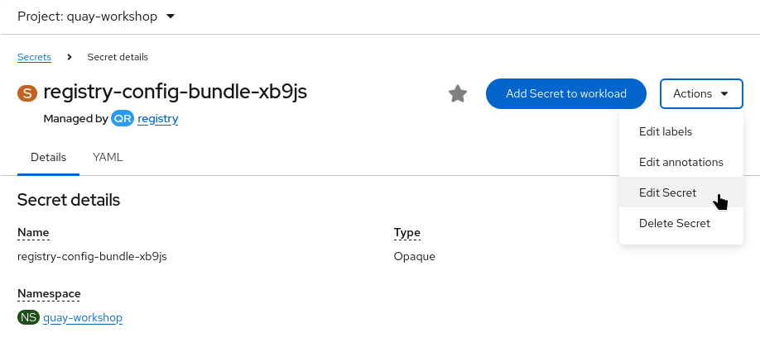Click the favorite star icon
Viewport: 760px width, 342px height.
point(458,93)
